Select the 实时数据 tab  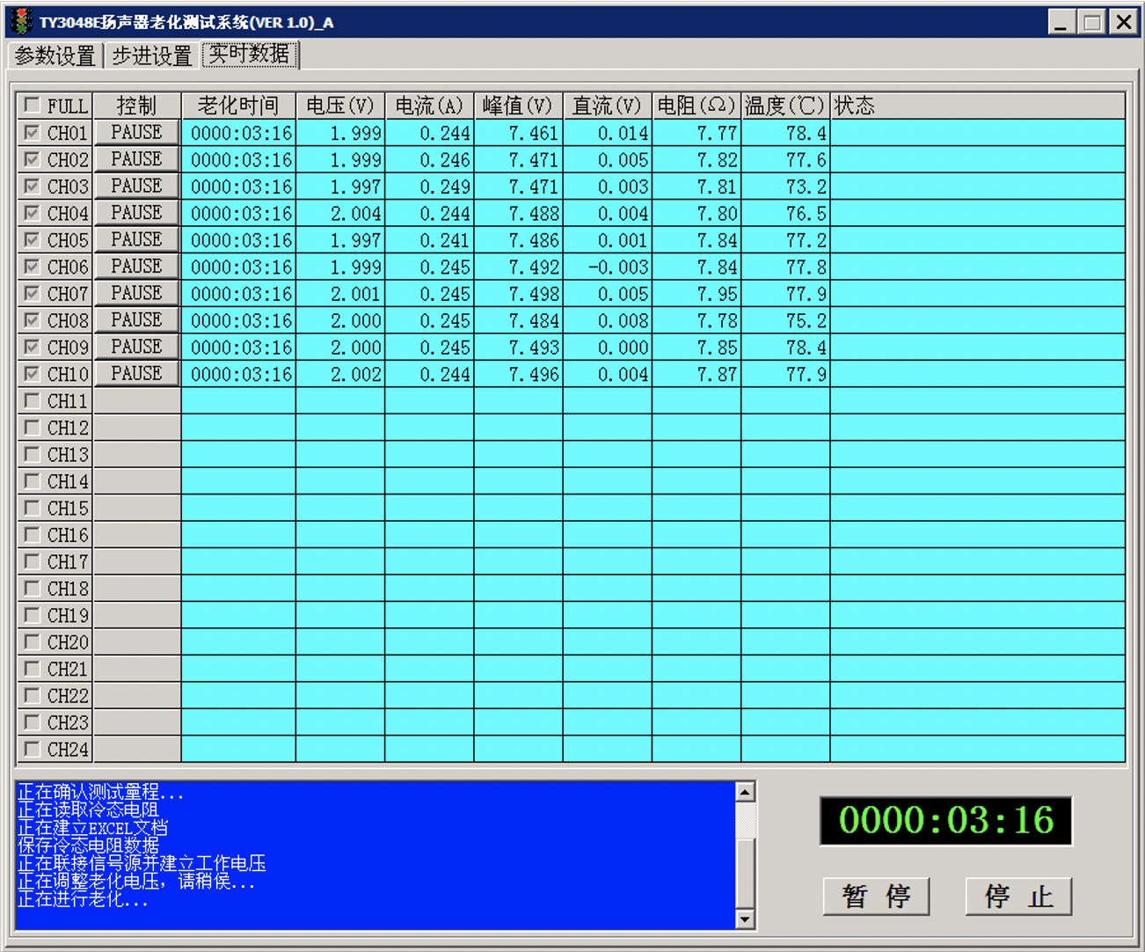(250, 55)
